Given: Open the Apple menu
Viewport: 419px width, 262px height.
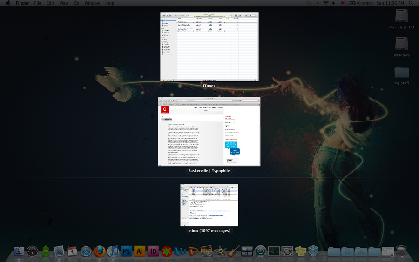Looking at the screenshot, I should (x=8, y=3).
